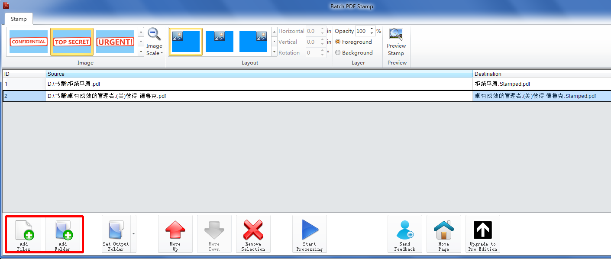Move the selected file up
Viewport: 611px width, 259px height.
pyautogui.click(x=175, y=234)
